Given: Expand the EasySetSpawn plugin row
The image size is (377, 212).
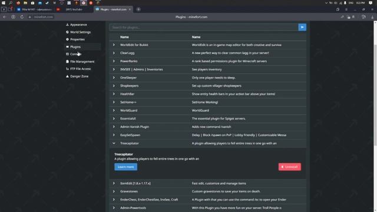Looking at the screenshot, I should pyautogui.click(x=114, y=135).
